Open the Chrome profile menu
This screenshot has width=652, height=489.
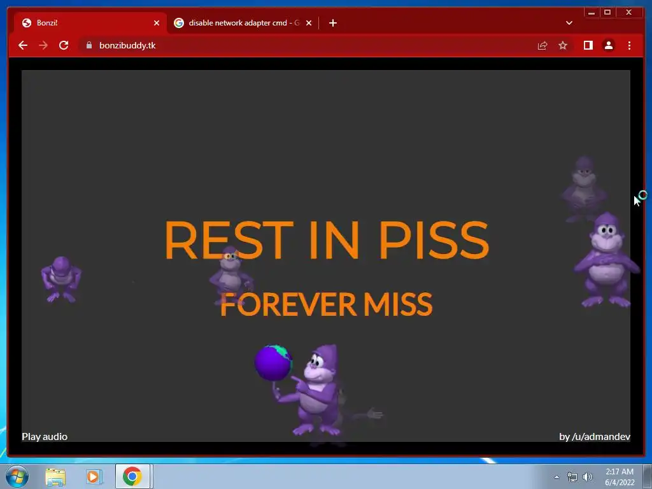point(608,45)
